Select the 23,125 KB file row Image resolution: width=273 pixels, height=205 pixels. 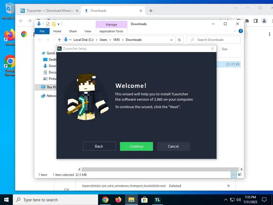coord(228,64)
